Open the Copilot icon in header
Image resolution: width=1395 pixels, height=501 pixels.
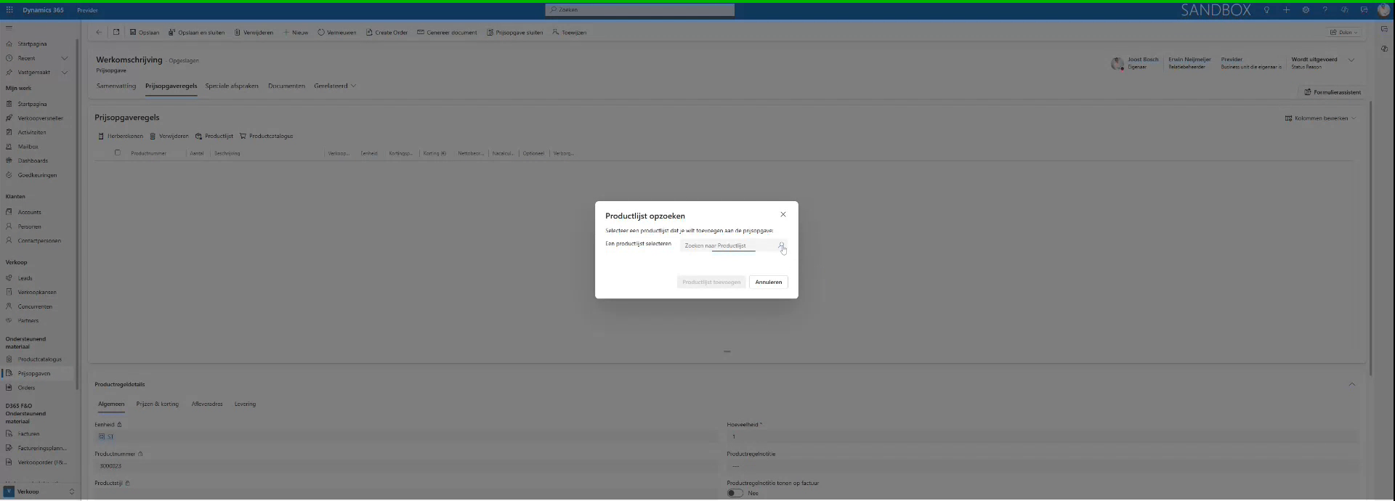pos(1344,10)
